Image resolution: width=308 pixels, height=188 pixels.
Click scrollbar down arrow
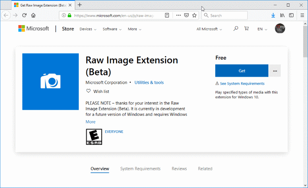[x=305, y=185]
